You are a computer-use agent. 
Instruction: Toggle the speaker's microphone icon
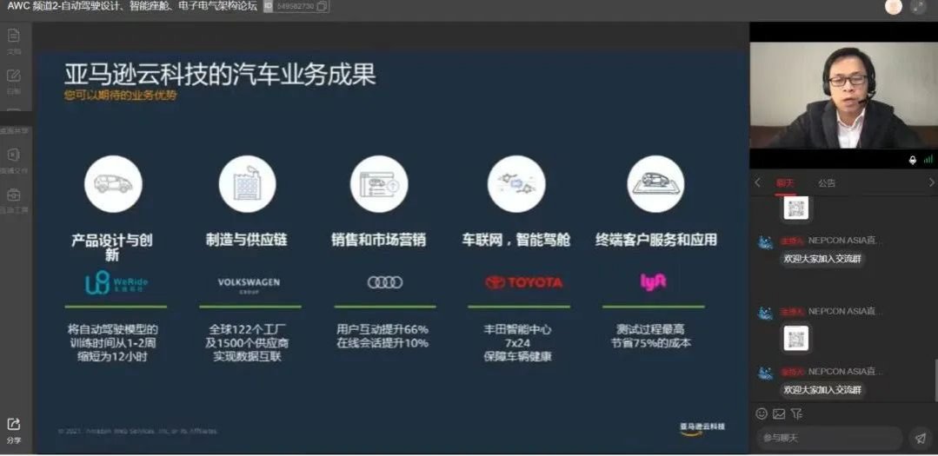click(x=913, y=160)
